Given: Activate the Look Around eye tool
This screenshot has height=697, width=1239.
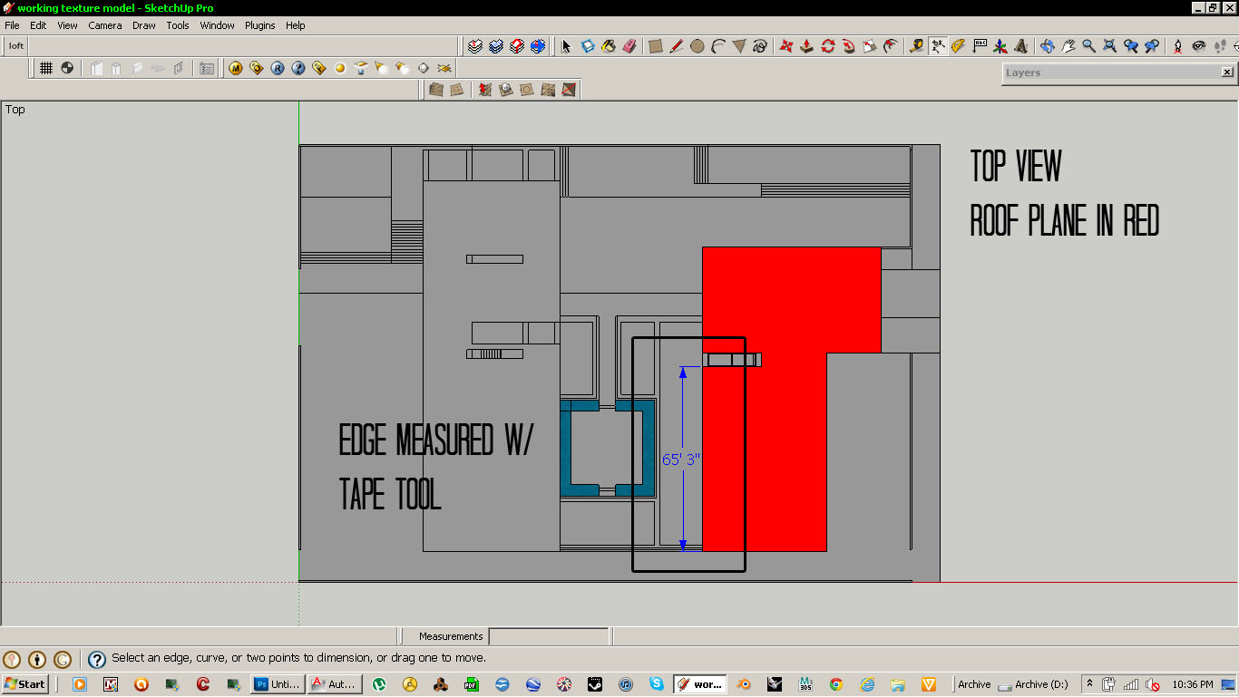Looking at the screenshot, I should [x=1198, y=46].
